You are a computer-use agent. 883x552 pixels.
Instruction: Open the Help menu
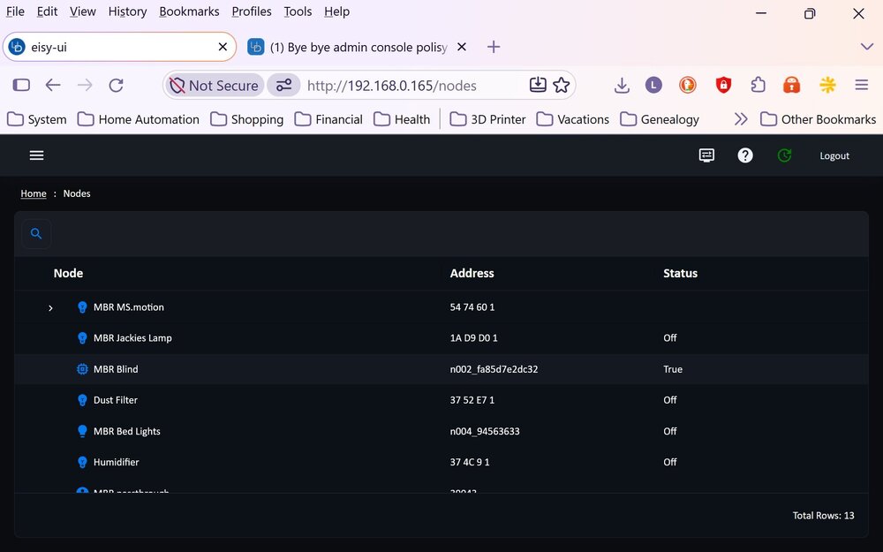point(336,11)
